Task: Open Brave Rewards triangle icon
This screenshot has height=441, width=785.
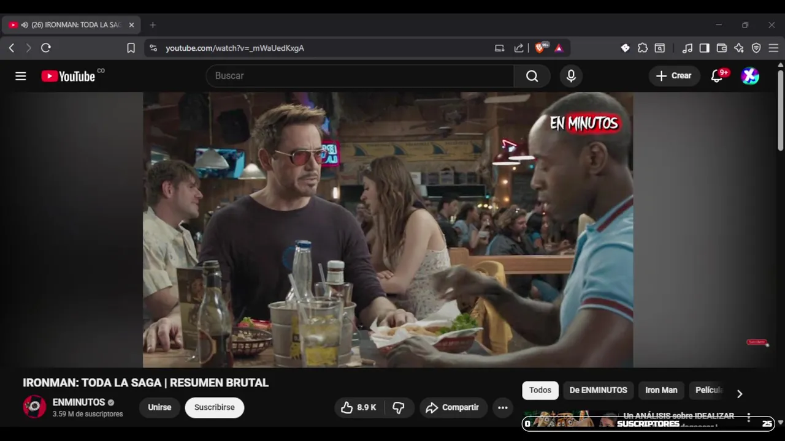Action: pyautogui.click(x=559, y=48)
